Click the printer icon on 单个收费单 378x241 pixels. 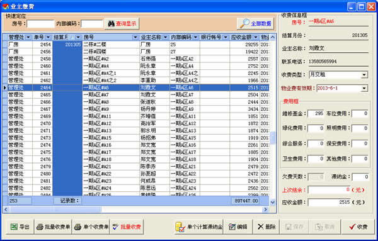[x=77, y=227]
